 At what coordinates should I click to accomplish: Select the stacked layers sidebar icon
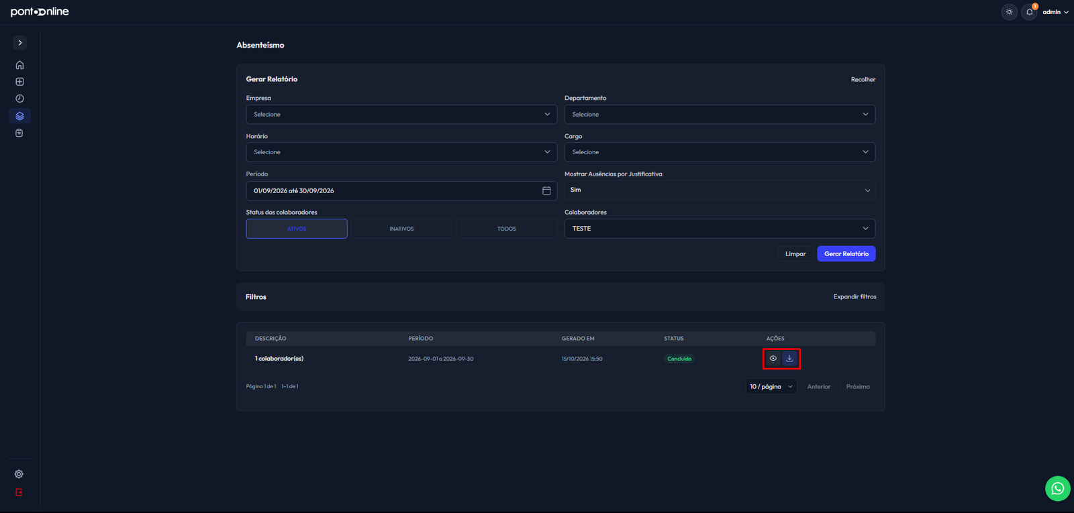(19, 116)
